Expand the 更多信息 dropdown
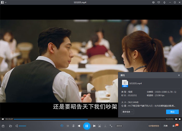This screenshot has height=131, width=182. tap(128, 112)
